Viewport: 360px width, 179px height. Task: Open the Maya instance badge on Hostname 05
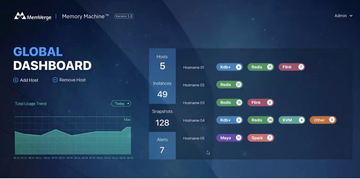click(229, 138)
